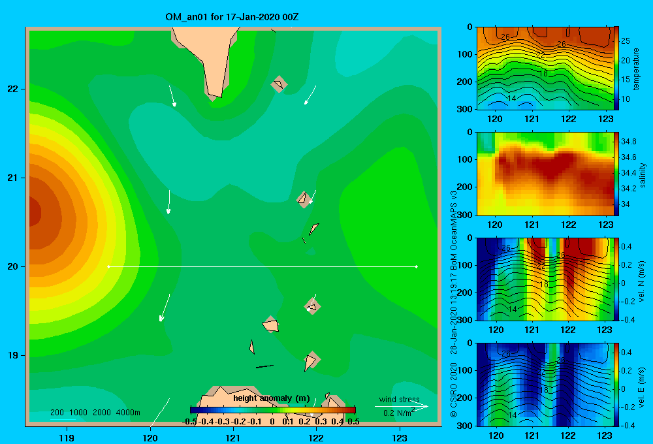Viewport: 653px width, 444px height.
Task: Click the 'vel. E (m/s)' label
Action: [x=641, y=387]
